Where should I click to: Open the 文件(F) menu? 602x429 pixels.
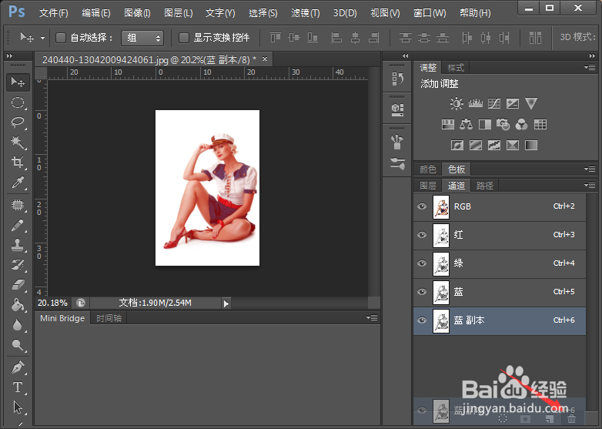pyautogui.click(x=54, y=13)
